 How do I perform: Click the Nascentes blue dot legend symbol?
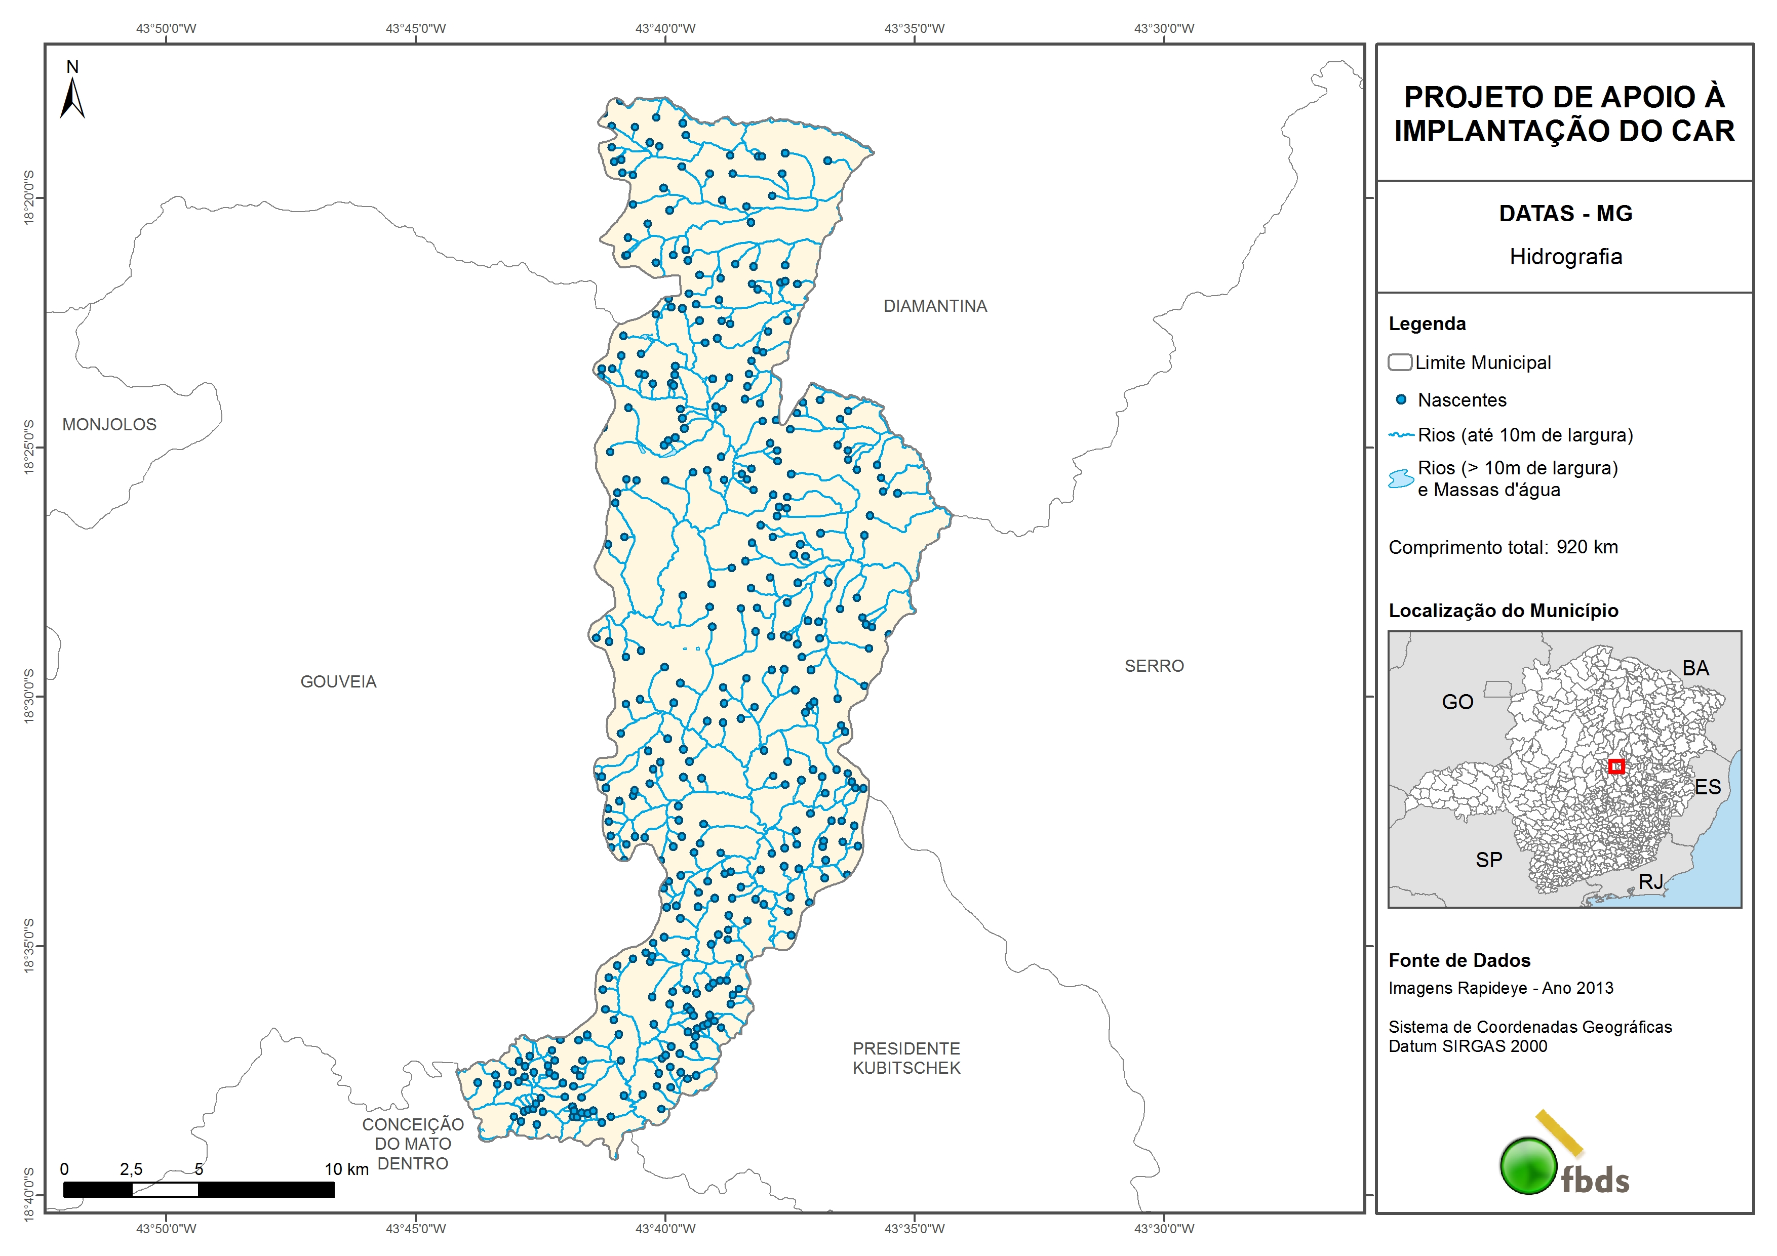point(1401,400)
